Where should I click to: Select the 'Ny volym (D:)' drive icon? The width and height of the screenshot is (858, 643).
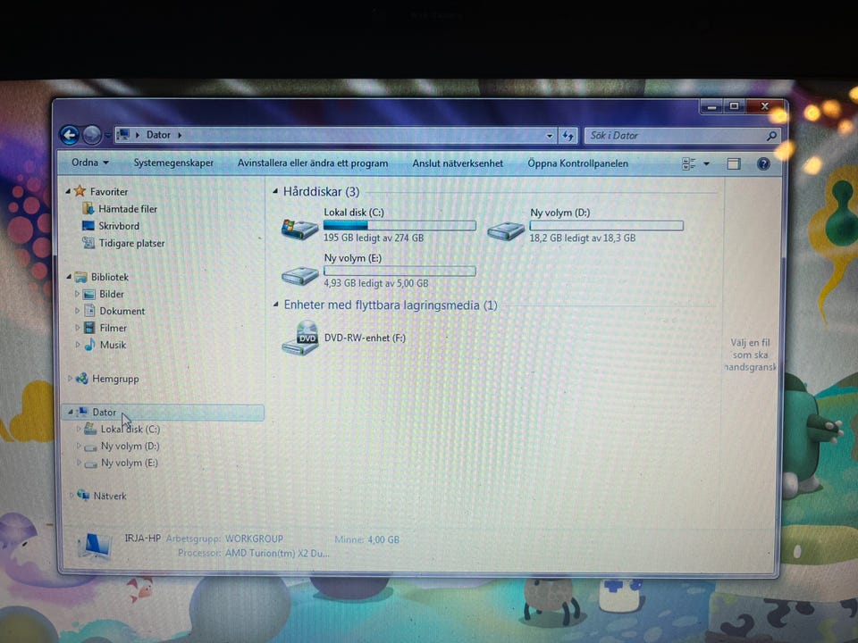(506, 230)
